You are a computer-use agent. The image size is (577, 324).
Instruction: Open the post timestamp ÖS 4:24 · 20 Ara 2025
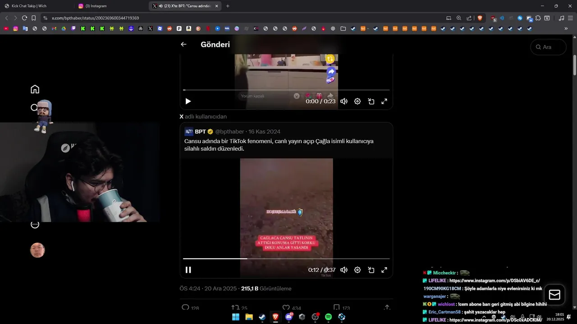(208, 288)
